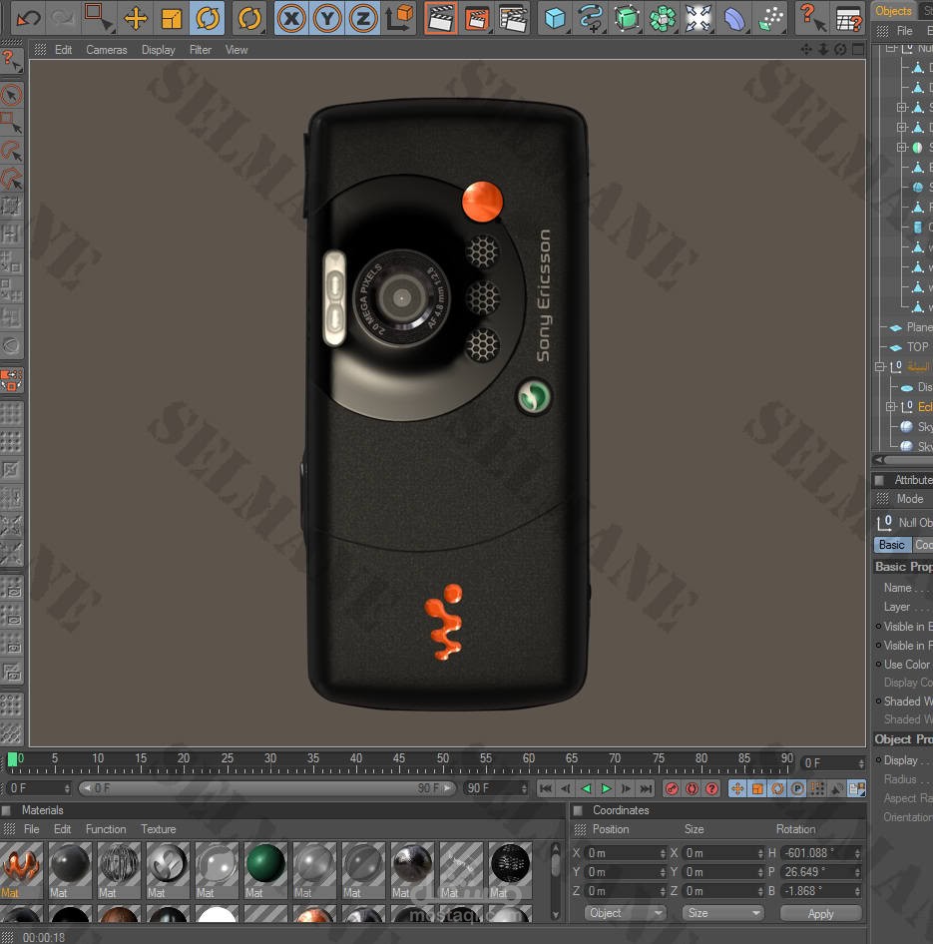Viewport: 933px width, 944px height.
Task: Open the spline tools icon
Action: 591,18
